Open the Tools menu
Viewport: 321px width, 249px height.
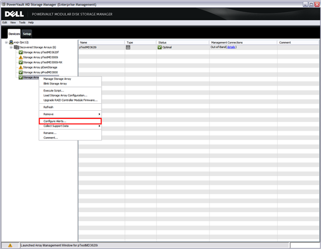click(x=22, y=23)
